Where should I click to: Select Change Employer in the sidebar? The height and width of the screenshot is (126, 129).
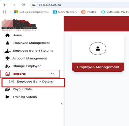click(x=27, y=66)
